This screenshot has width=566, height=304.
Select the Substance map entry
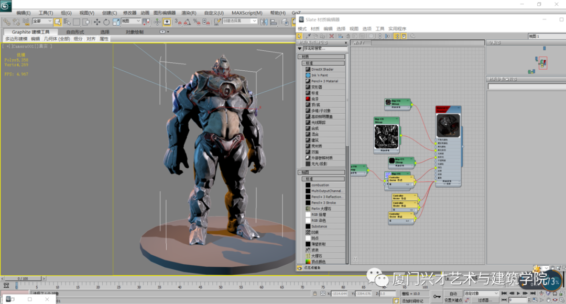pyautogui.click(x=319, y=226)
